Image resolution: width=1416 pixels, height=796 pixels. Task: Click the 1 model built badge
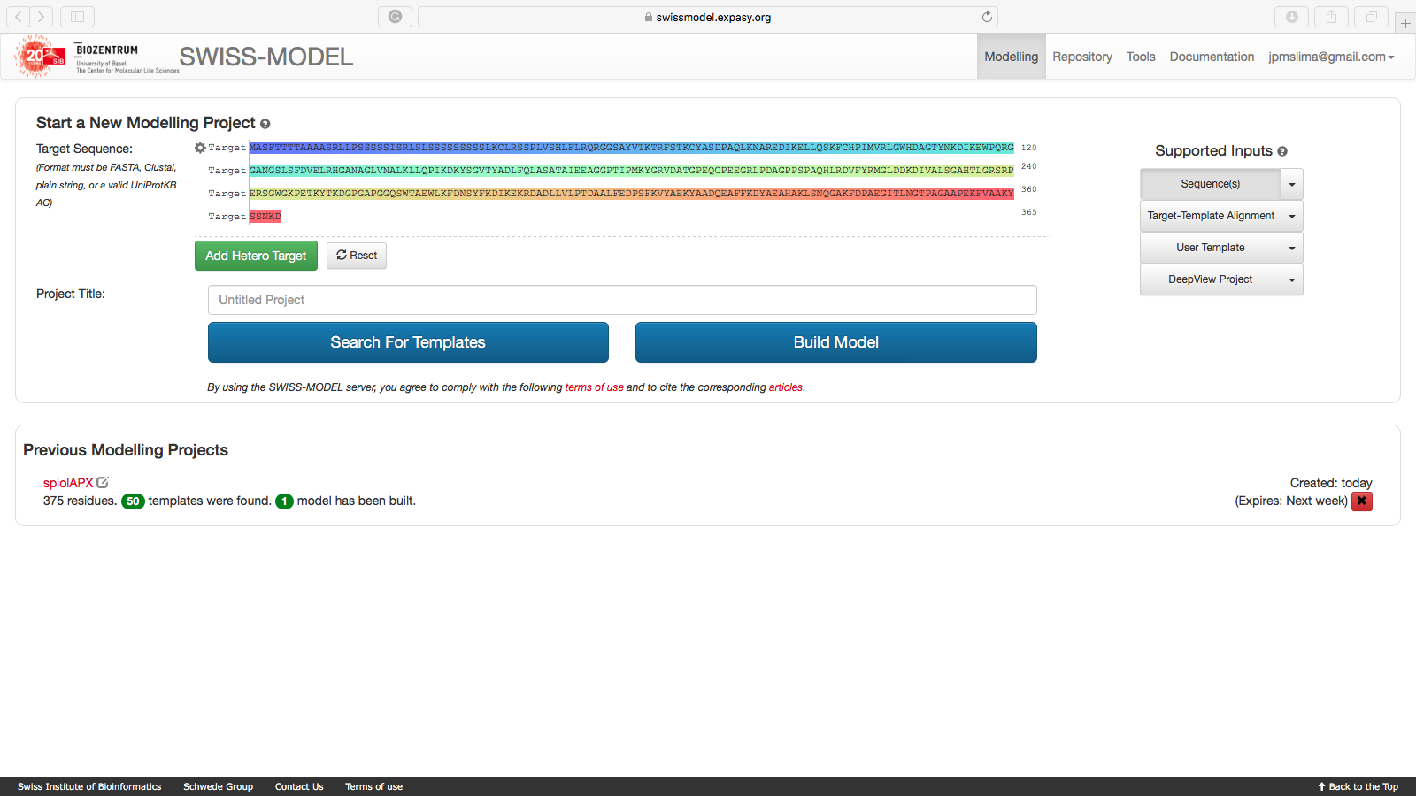[284, 501]
